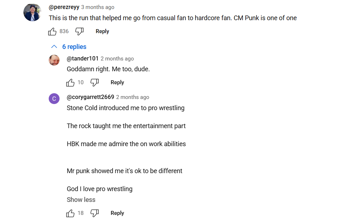Dislike @corygarrett2669's reply
Screen dimensions: 341x221
(95, 213)
